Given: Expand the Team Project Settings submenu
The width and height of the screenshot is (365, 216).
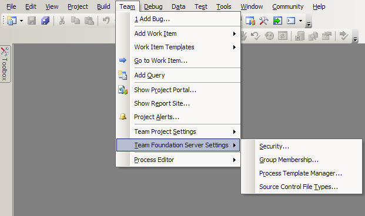Looking at the screenshot, I should click(x=178, y=132).
